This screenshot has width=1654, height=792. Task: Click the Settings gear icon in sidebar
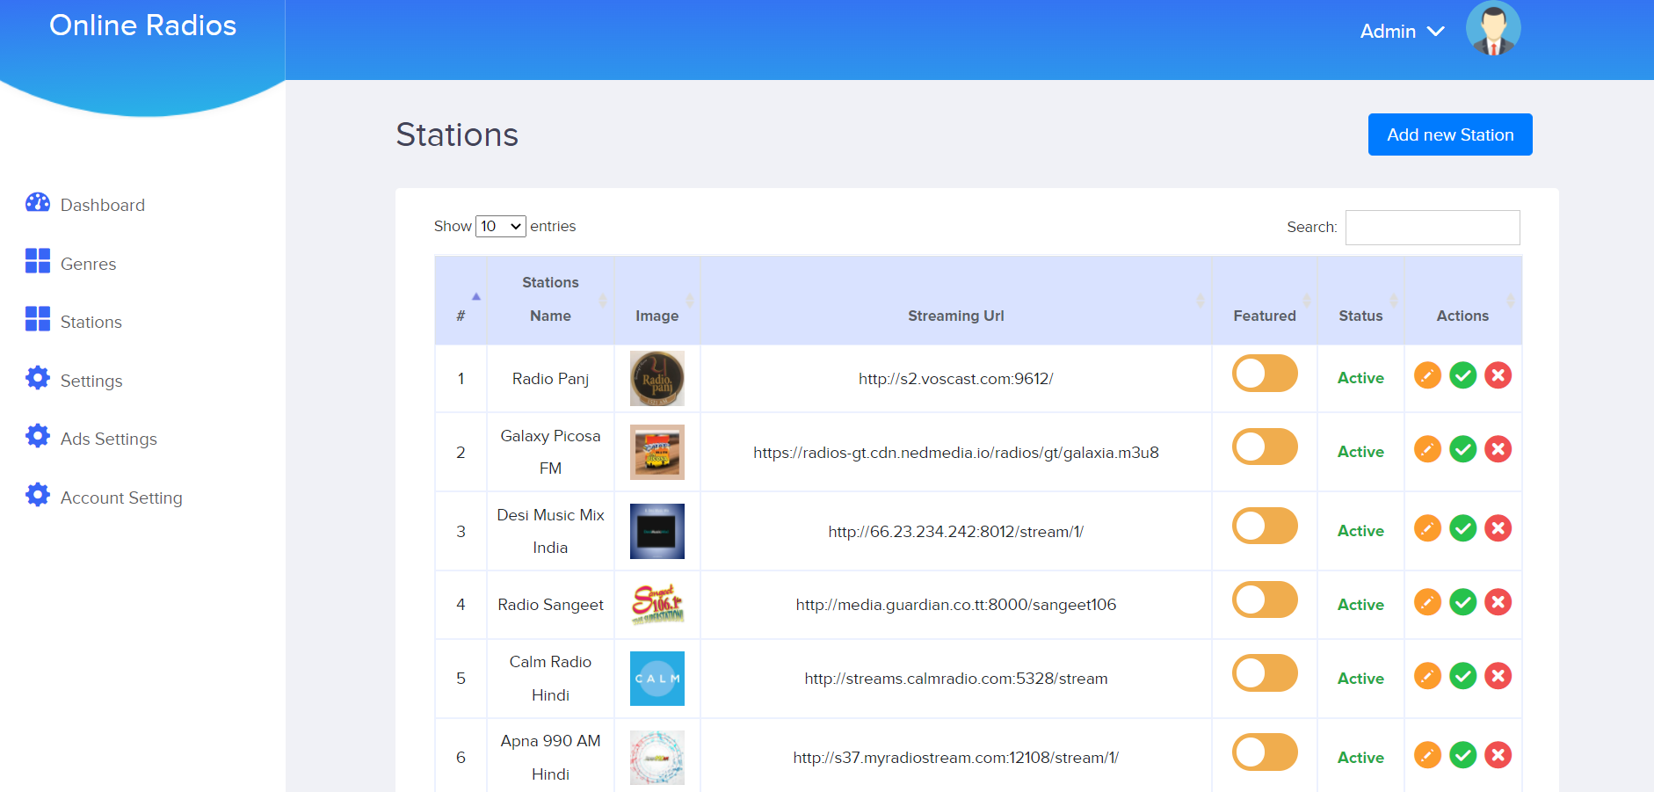click(38, 378)
